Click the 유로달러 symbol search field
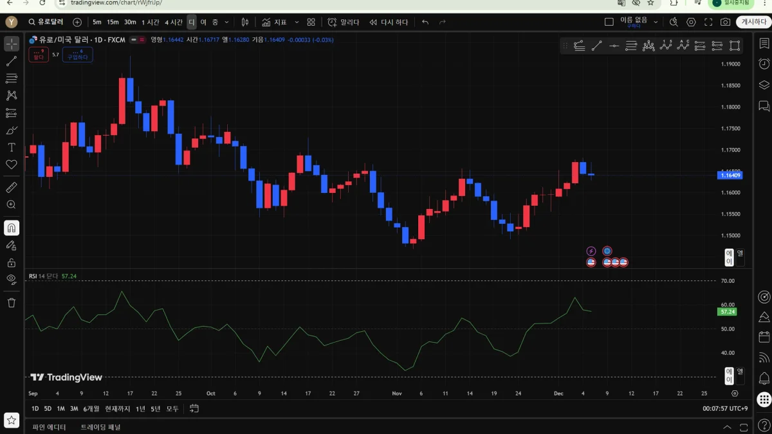 click(46, 22)
